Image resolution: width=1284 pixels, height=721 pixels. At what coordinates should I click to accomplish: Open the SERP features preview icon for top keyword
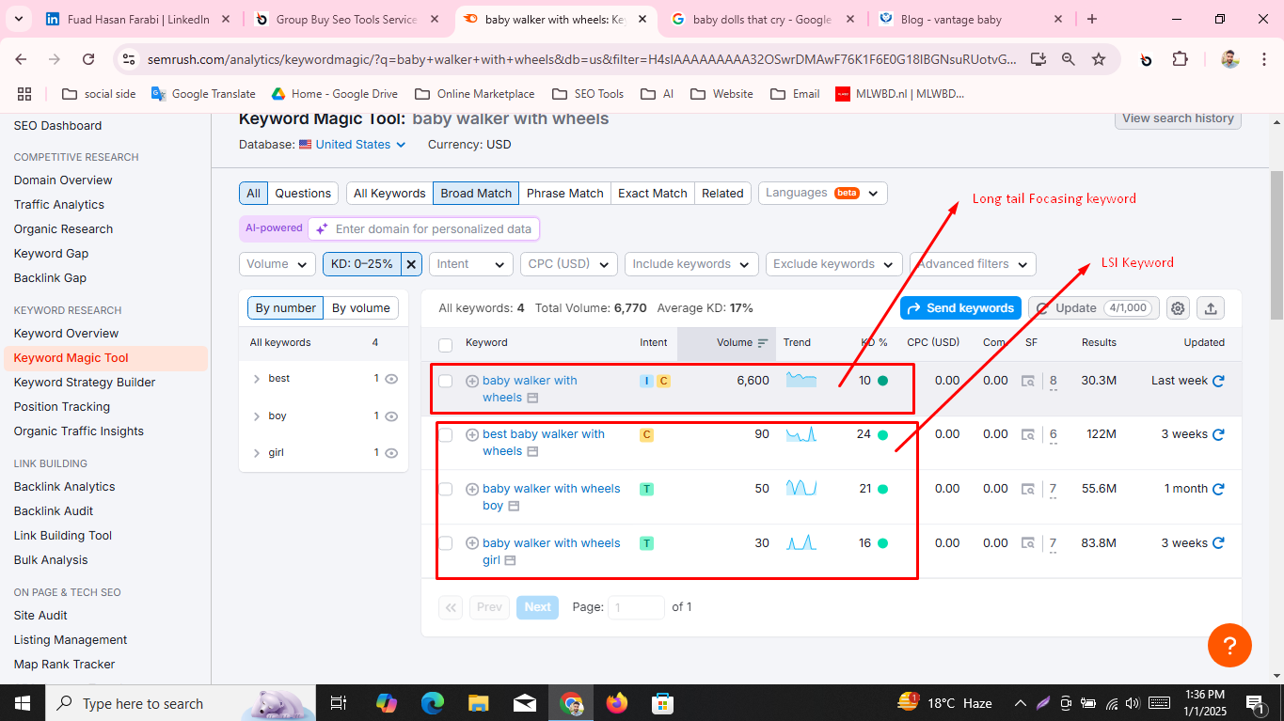(532, 398)
